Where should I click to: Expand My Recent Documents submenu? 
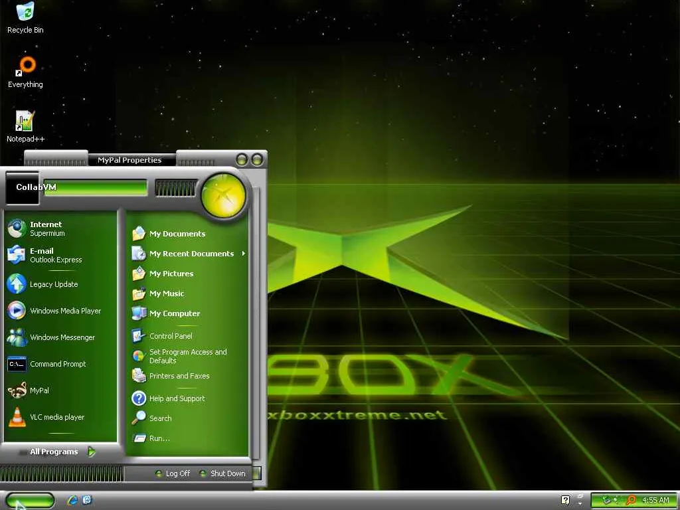(188, 254)
